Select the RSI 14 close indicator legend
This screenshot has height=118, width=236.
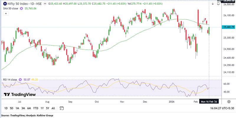pos(10,79)
